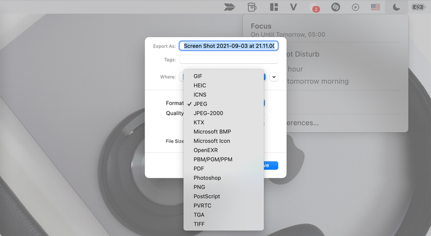Click Do Not Disturb in Focus panel
The height and width of the screenshot is (236, 431).
tap(303, 54)
